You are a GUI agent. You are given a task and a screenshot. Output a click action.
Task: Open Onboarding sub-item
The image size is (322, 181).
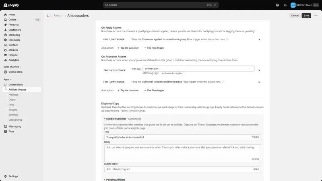tap(15, 120)
